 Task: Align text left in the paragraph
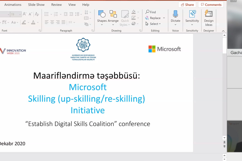[47, 22]
